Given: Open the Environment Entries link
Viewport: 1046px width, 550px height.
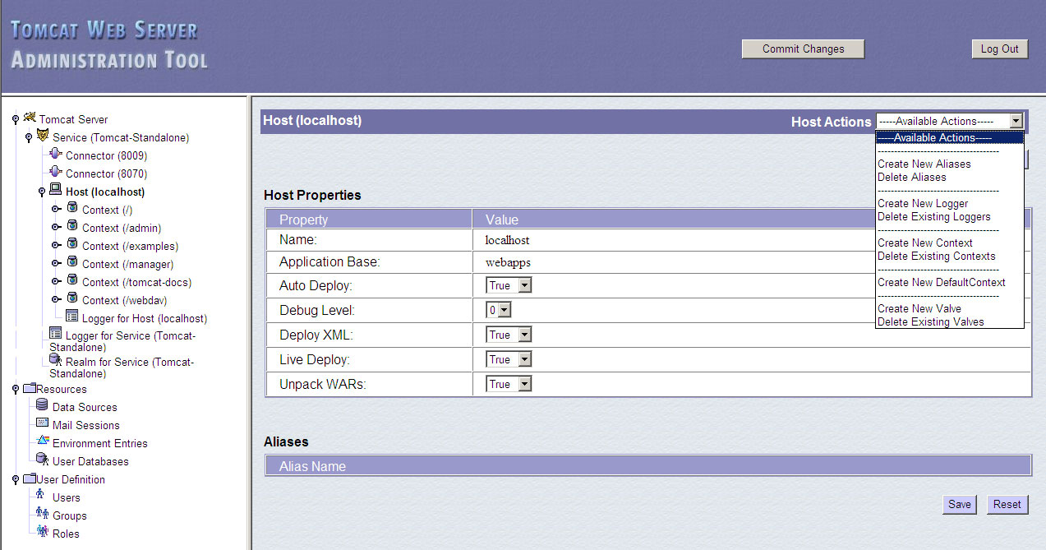Looking at the screenshot, I should pyautogui.click(x=100, y=443).
